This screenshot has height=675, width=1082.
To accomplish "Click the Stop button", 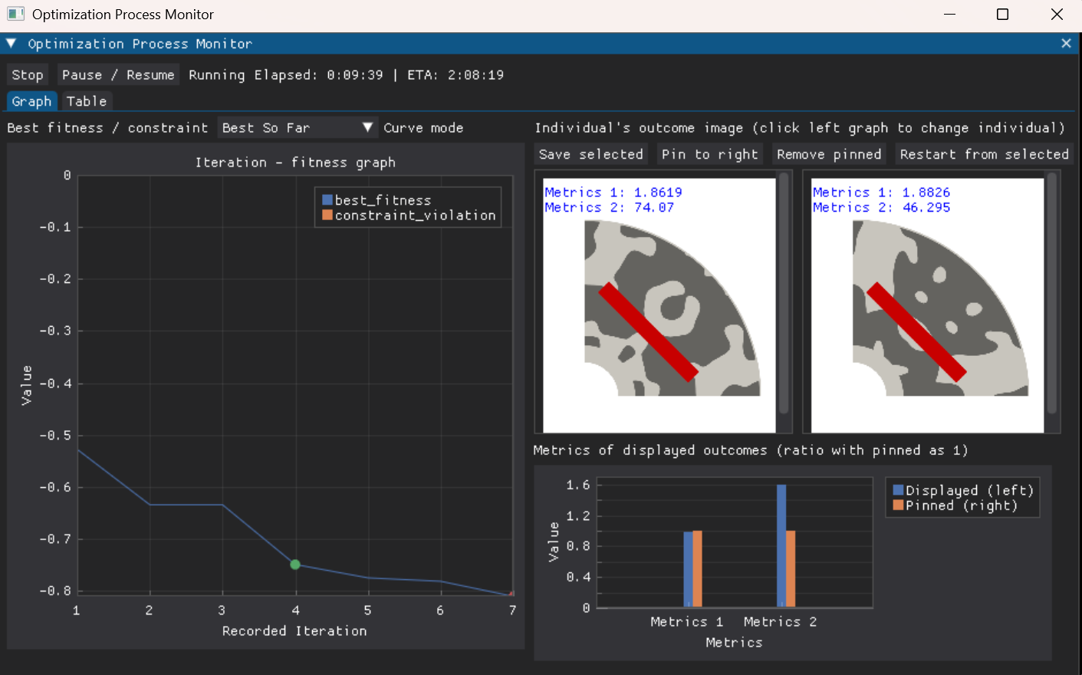I will point(28,74).
